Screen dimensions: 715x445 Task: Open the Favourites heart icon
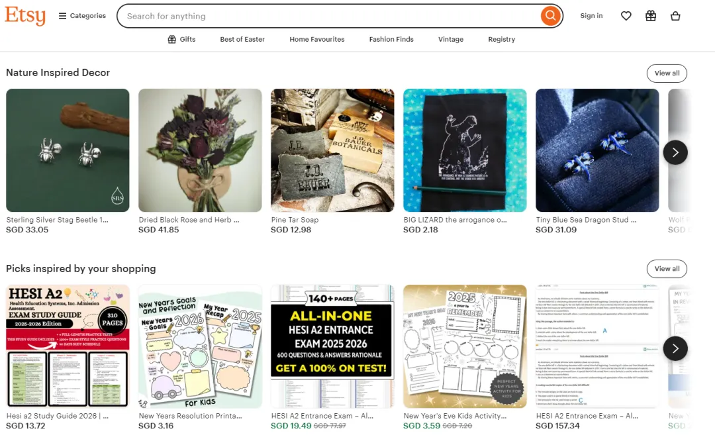pos(626,16)
